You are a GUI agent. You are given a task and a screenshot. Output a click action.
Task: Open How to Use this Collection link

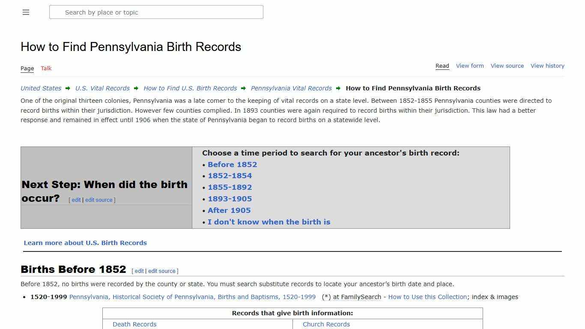click(427, 297)
